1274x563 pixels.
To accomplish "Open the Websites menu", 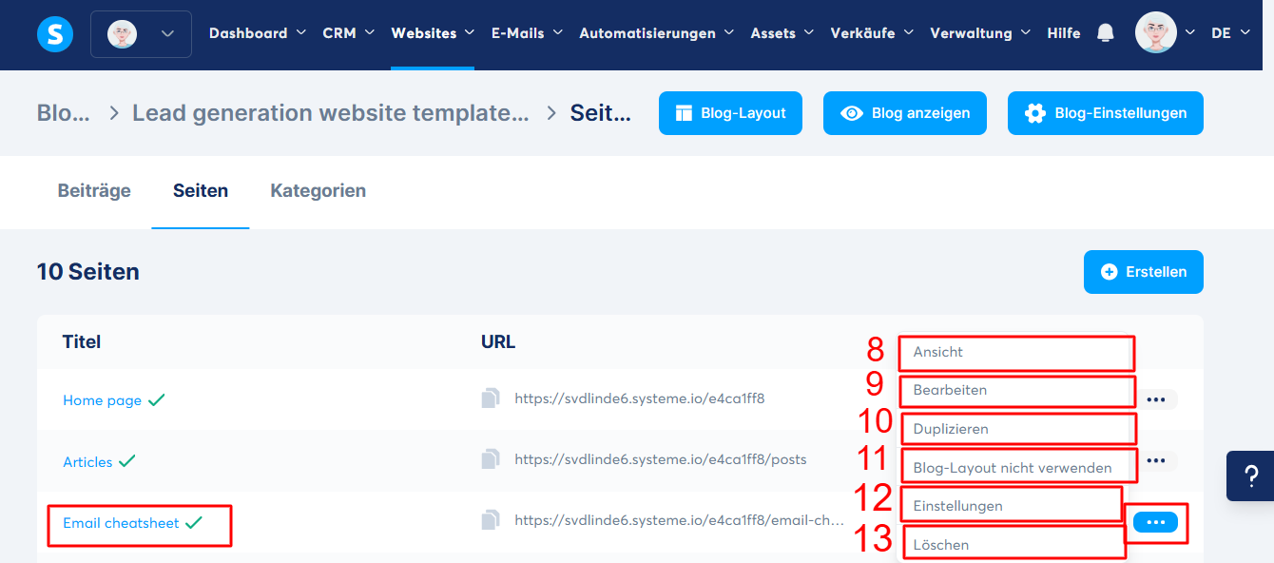I will pyautogui.click(x=433, y=33).
